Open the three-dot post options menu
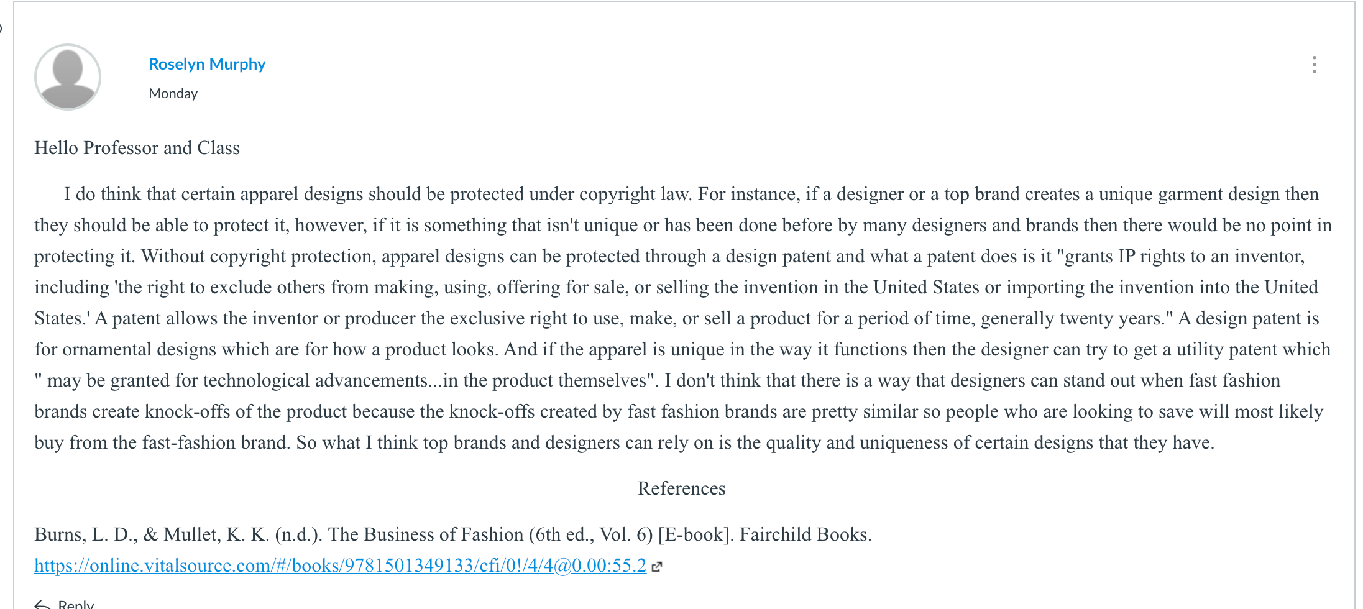The image size is (1363, 609). point(1314,65)
